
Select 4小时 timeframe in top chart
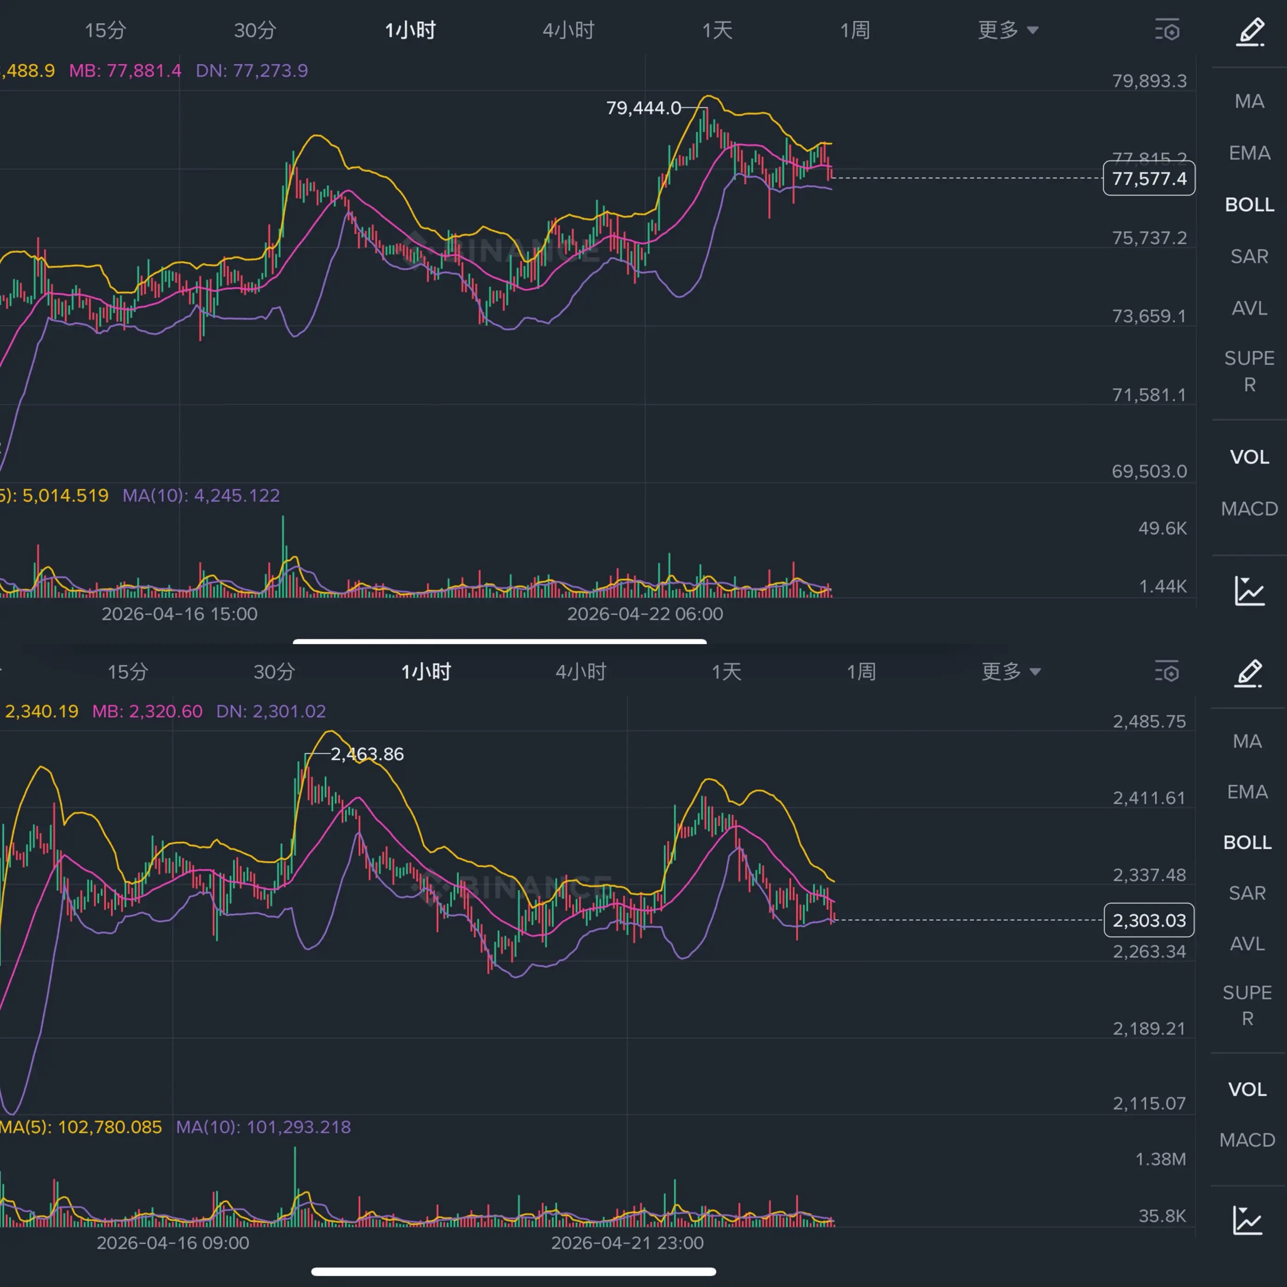[x=568, y=30]
